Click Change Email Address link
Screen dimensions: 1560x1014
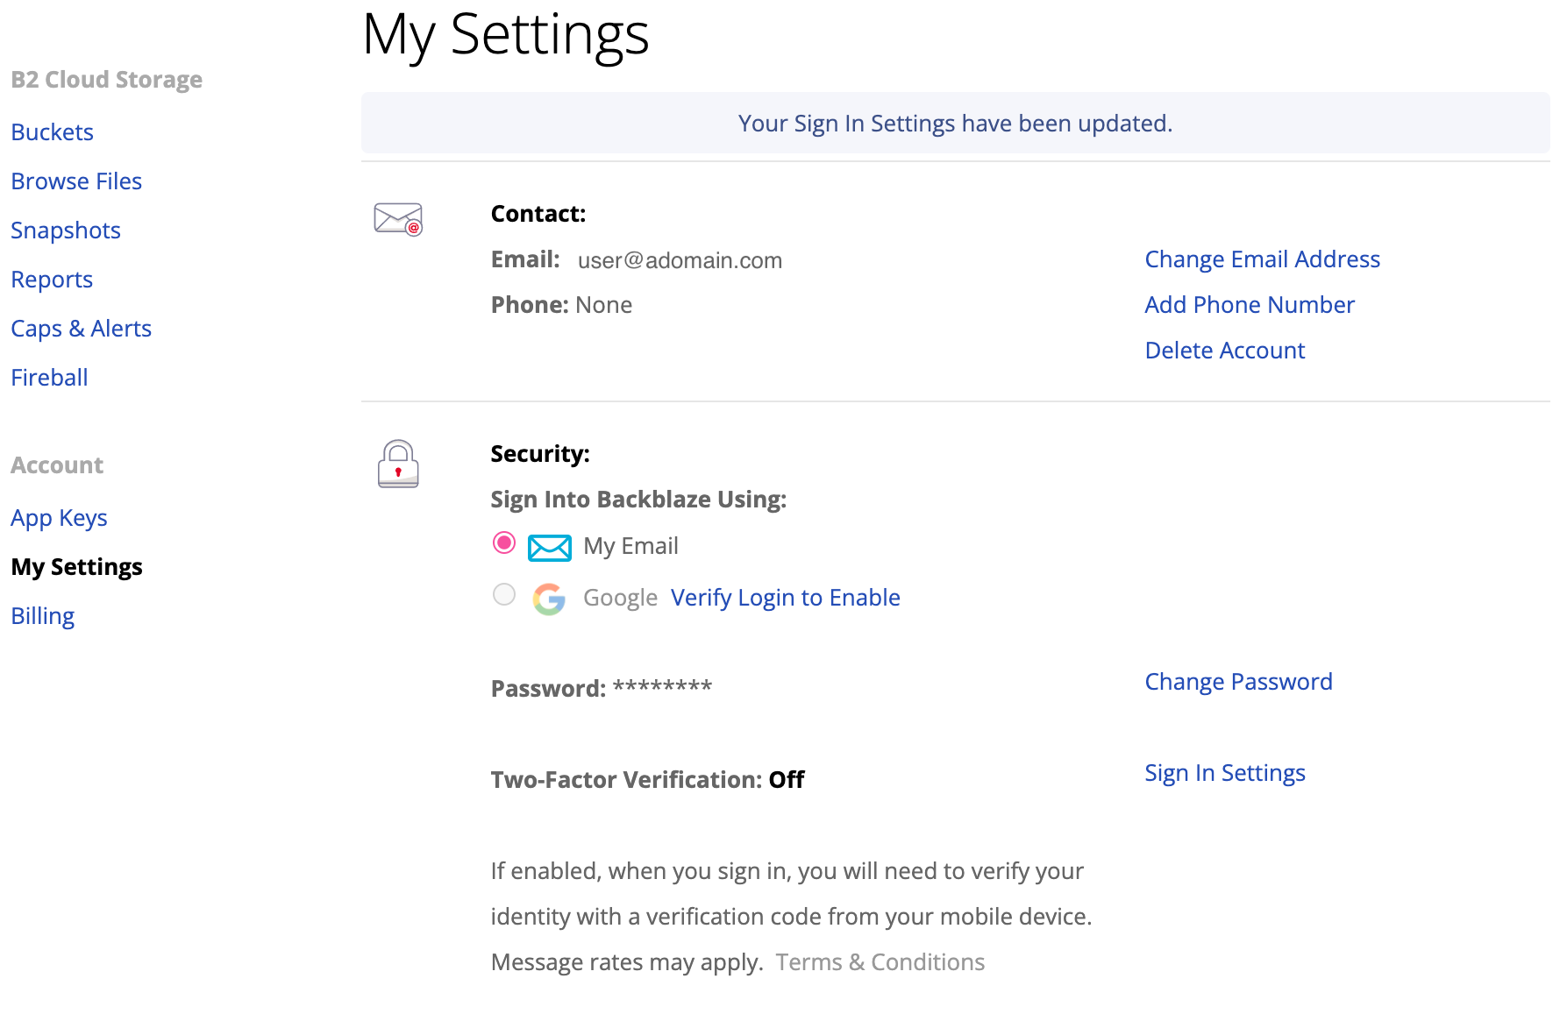click(x=1263, y=259)
